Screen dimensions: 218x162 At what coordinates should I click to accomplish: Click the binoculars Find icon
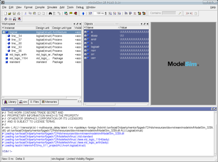click(x=50, y=13)
